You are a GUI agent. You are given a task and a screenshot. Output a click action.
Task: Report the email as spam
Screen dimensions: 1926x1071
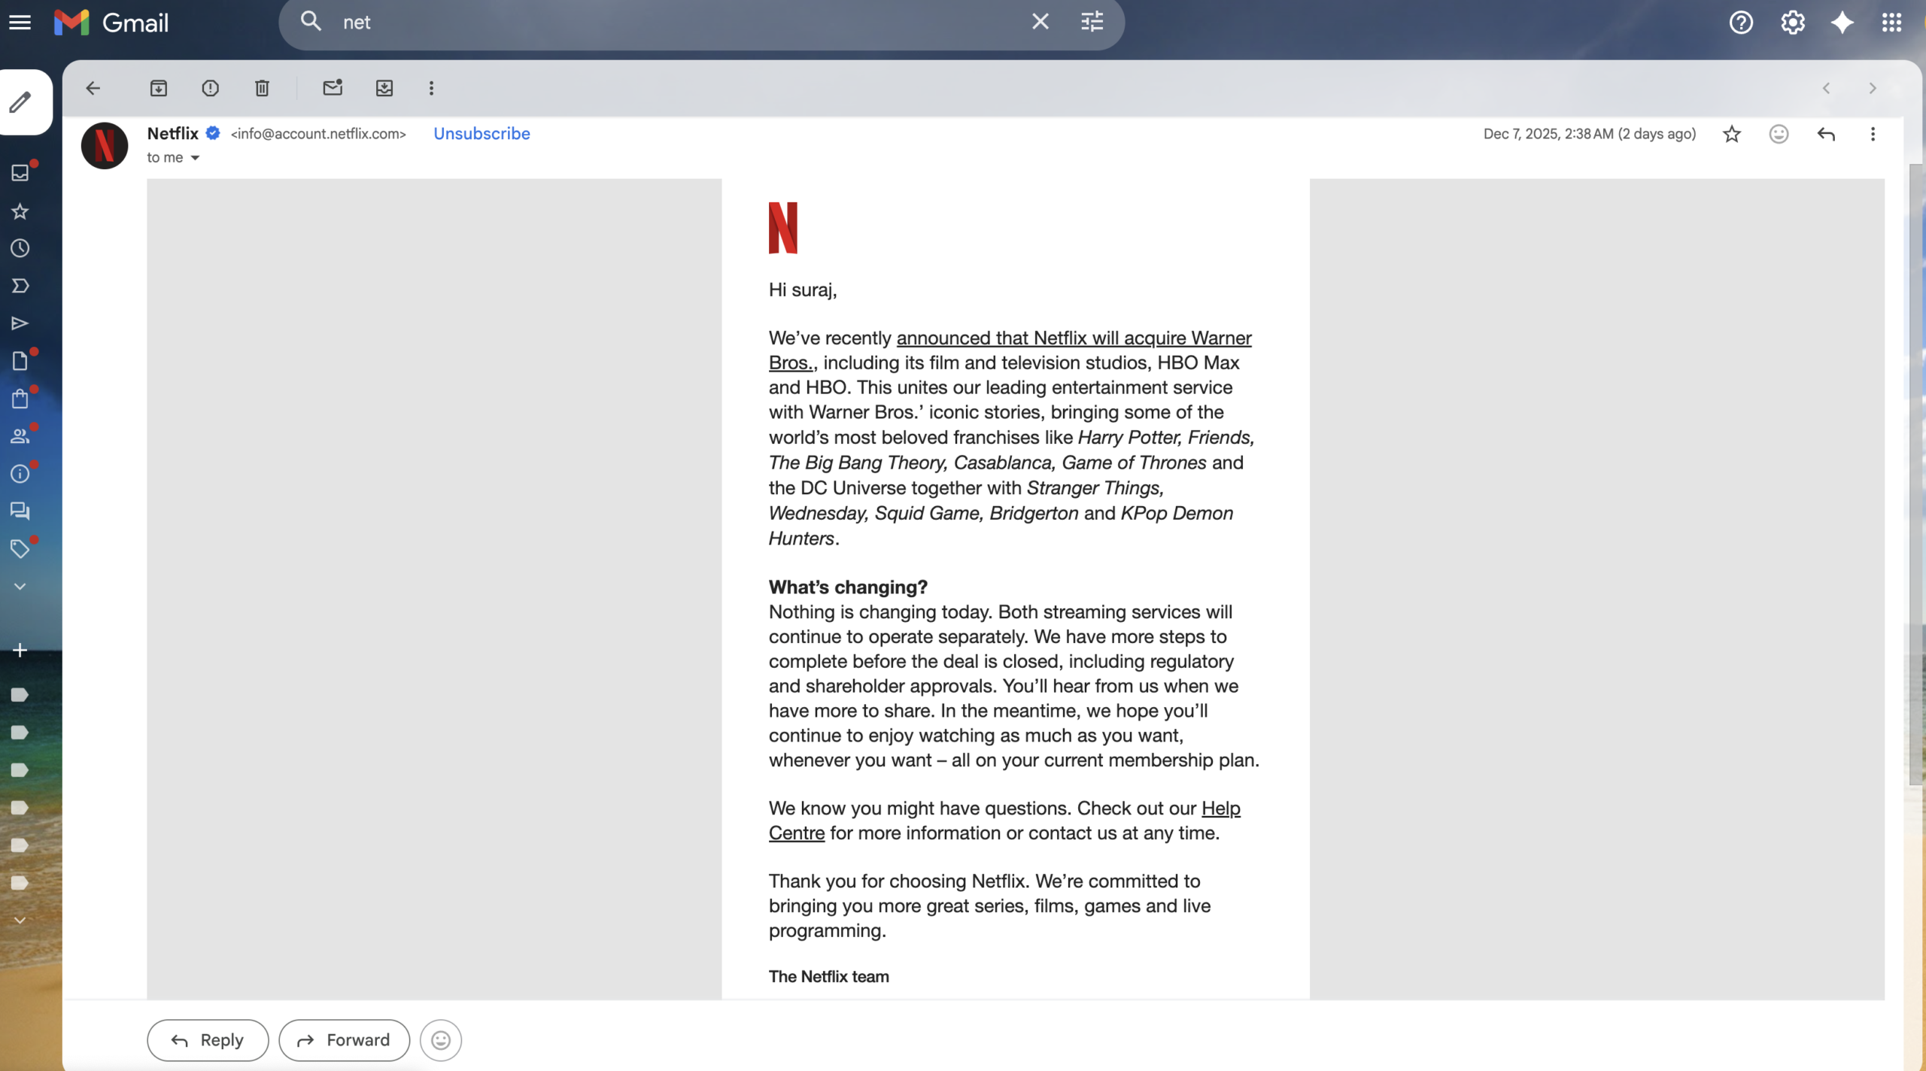tap(210, 88)
